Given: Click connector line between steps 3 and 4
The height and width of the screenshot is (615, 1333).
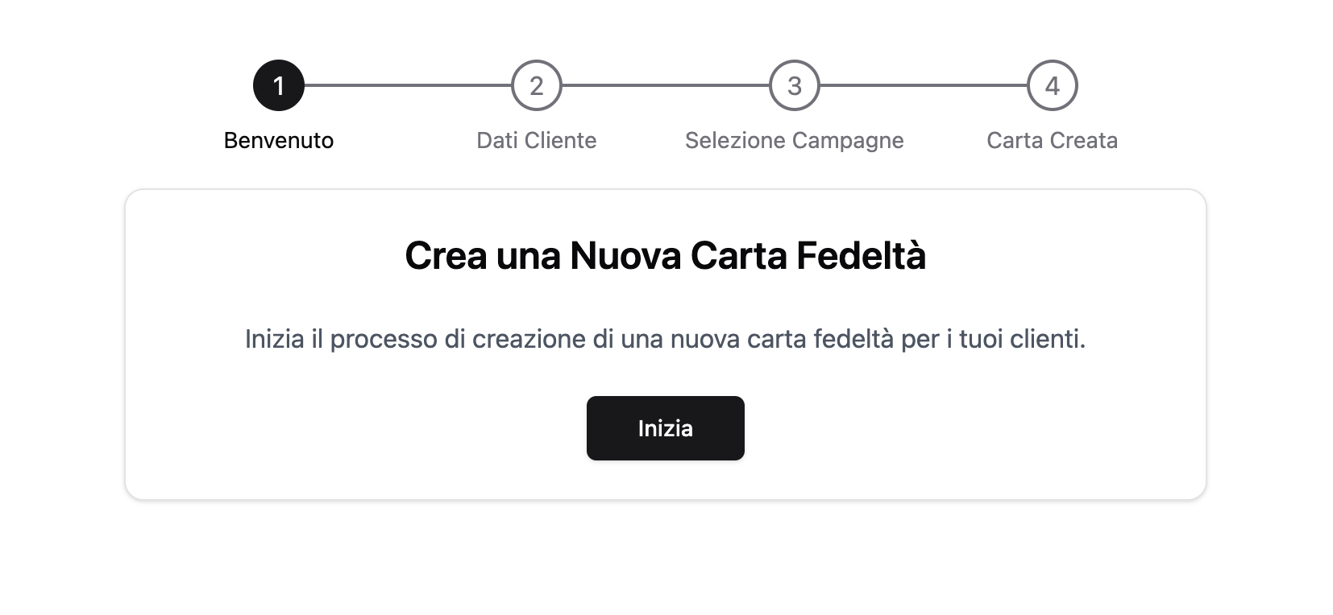Looking at the screenshot, I should [x=924, y=85].
